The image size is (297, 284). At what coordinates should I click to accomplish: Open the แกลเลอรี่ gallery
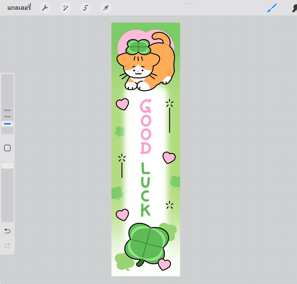pos(19,8)
